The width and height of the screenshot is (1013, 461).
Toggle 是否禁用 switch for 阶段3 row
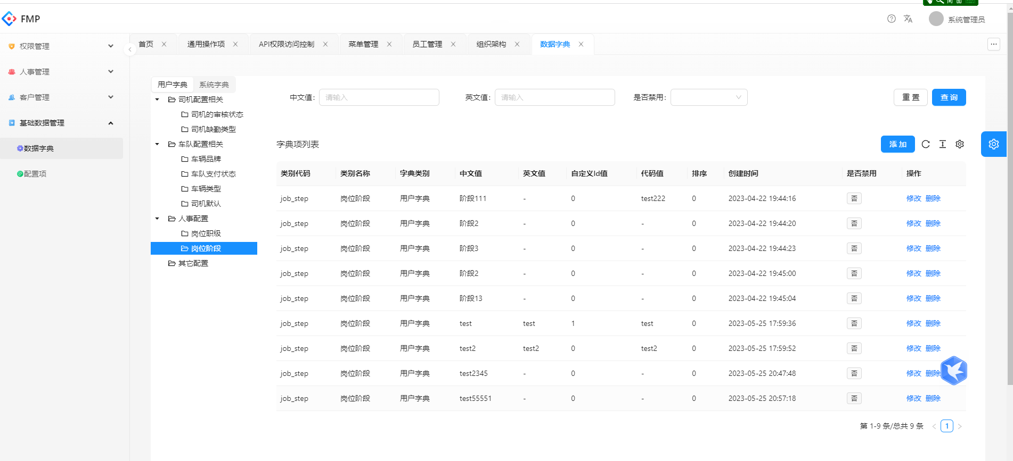point(854,248)
